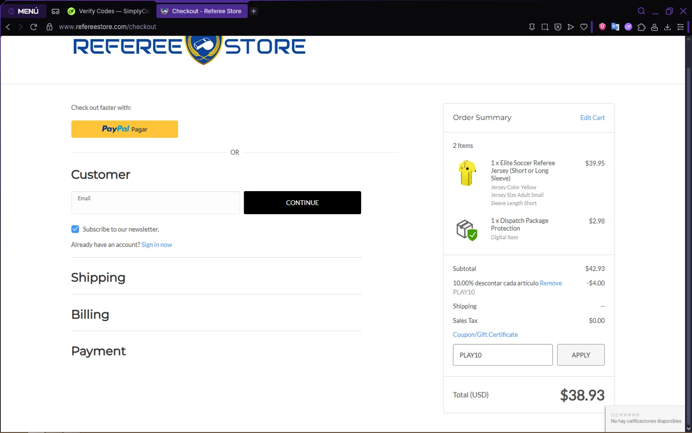Open the easy setup sliders icon

680,27
